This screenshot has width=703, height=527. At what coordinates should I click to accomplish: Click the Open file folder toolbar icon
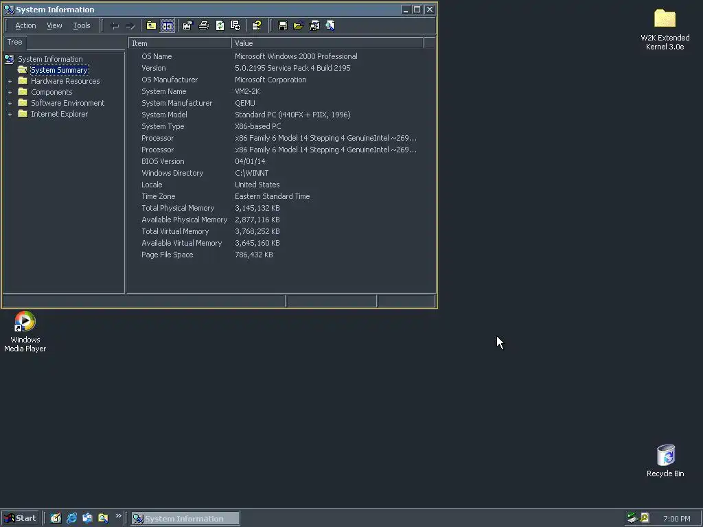298,25
